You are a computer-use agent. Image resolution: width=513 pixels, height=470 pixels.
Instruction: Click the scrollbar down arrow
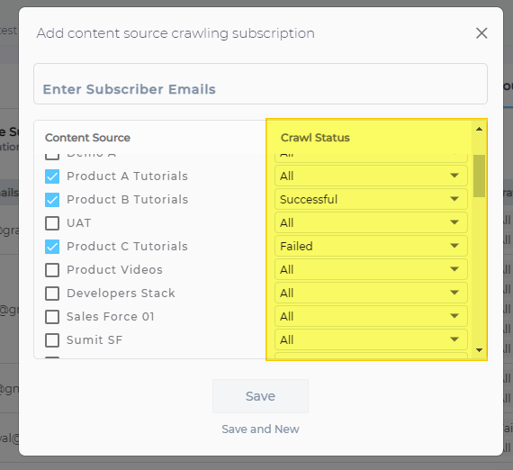479,350
